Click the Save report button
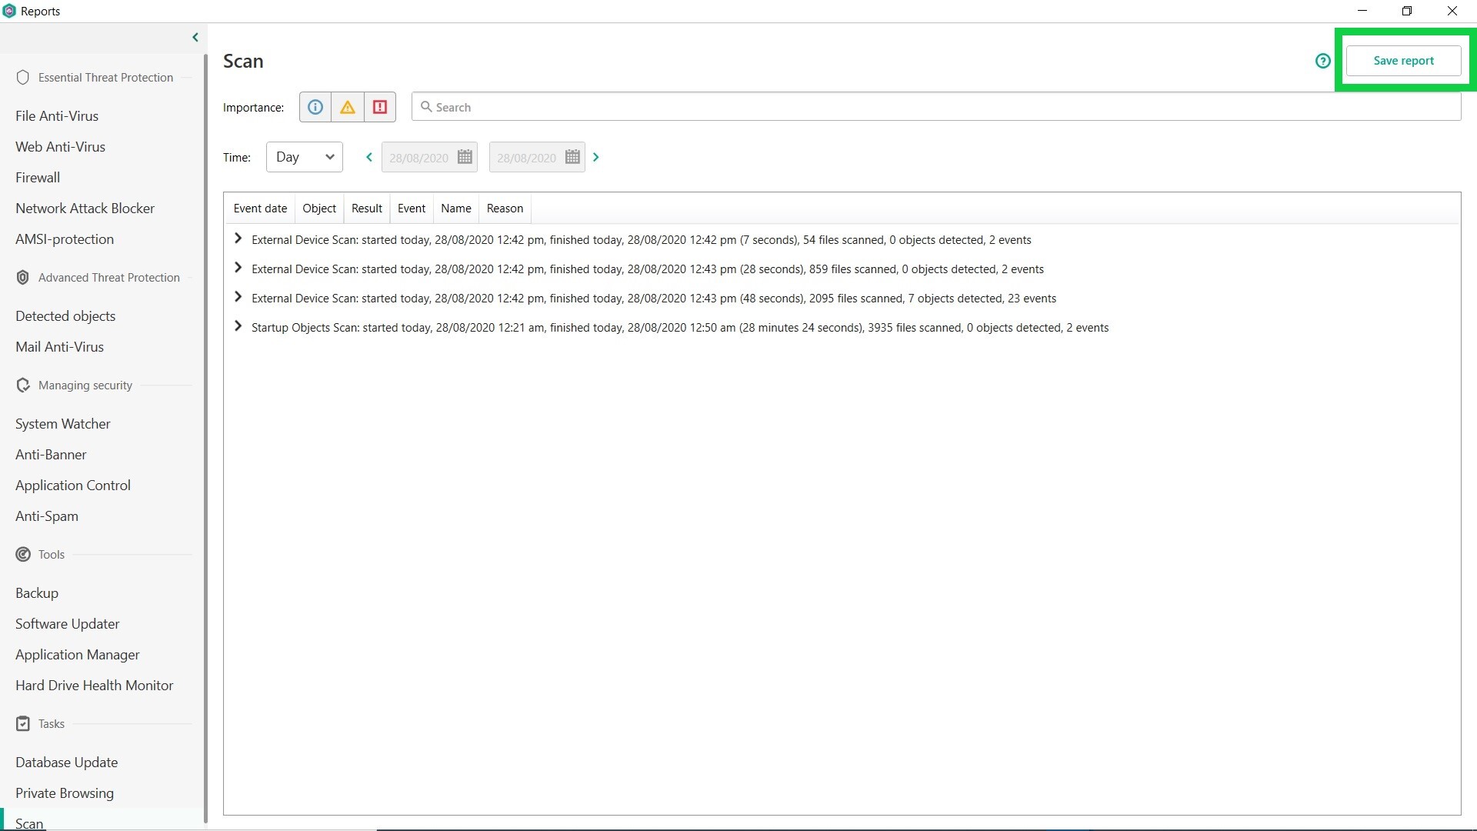Viewport: 1477px width, 831px height. [x=1403, y=61]
